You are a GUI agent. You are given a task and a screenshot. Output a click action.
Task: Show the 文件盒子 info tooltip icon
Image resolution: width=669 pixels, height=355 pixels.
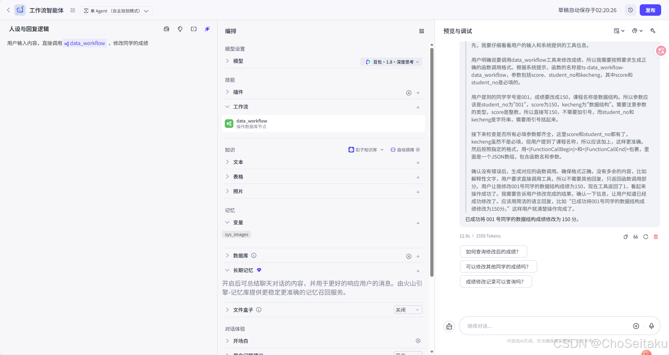[x=259, y=310]
